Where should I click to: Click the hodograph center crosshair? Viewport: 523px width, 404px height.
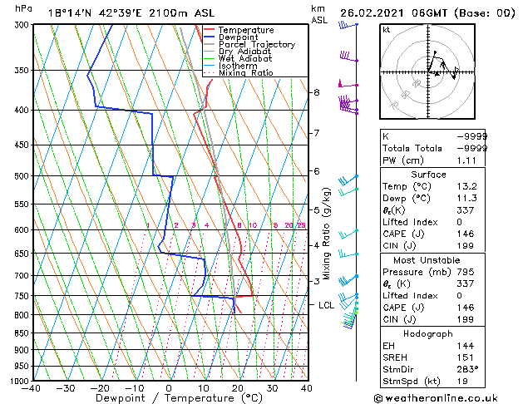coord(428,72)
